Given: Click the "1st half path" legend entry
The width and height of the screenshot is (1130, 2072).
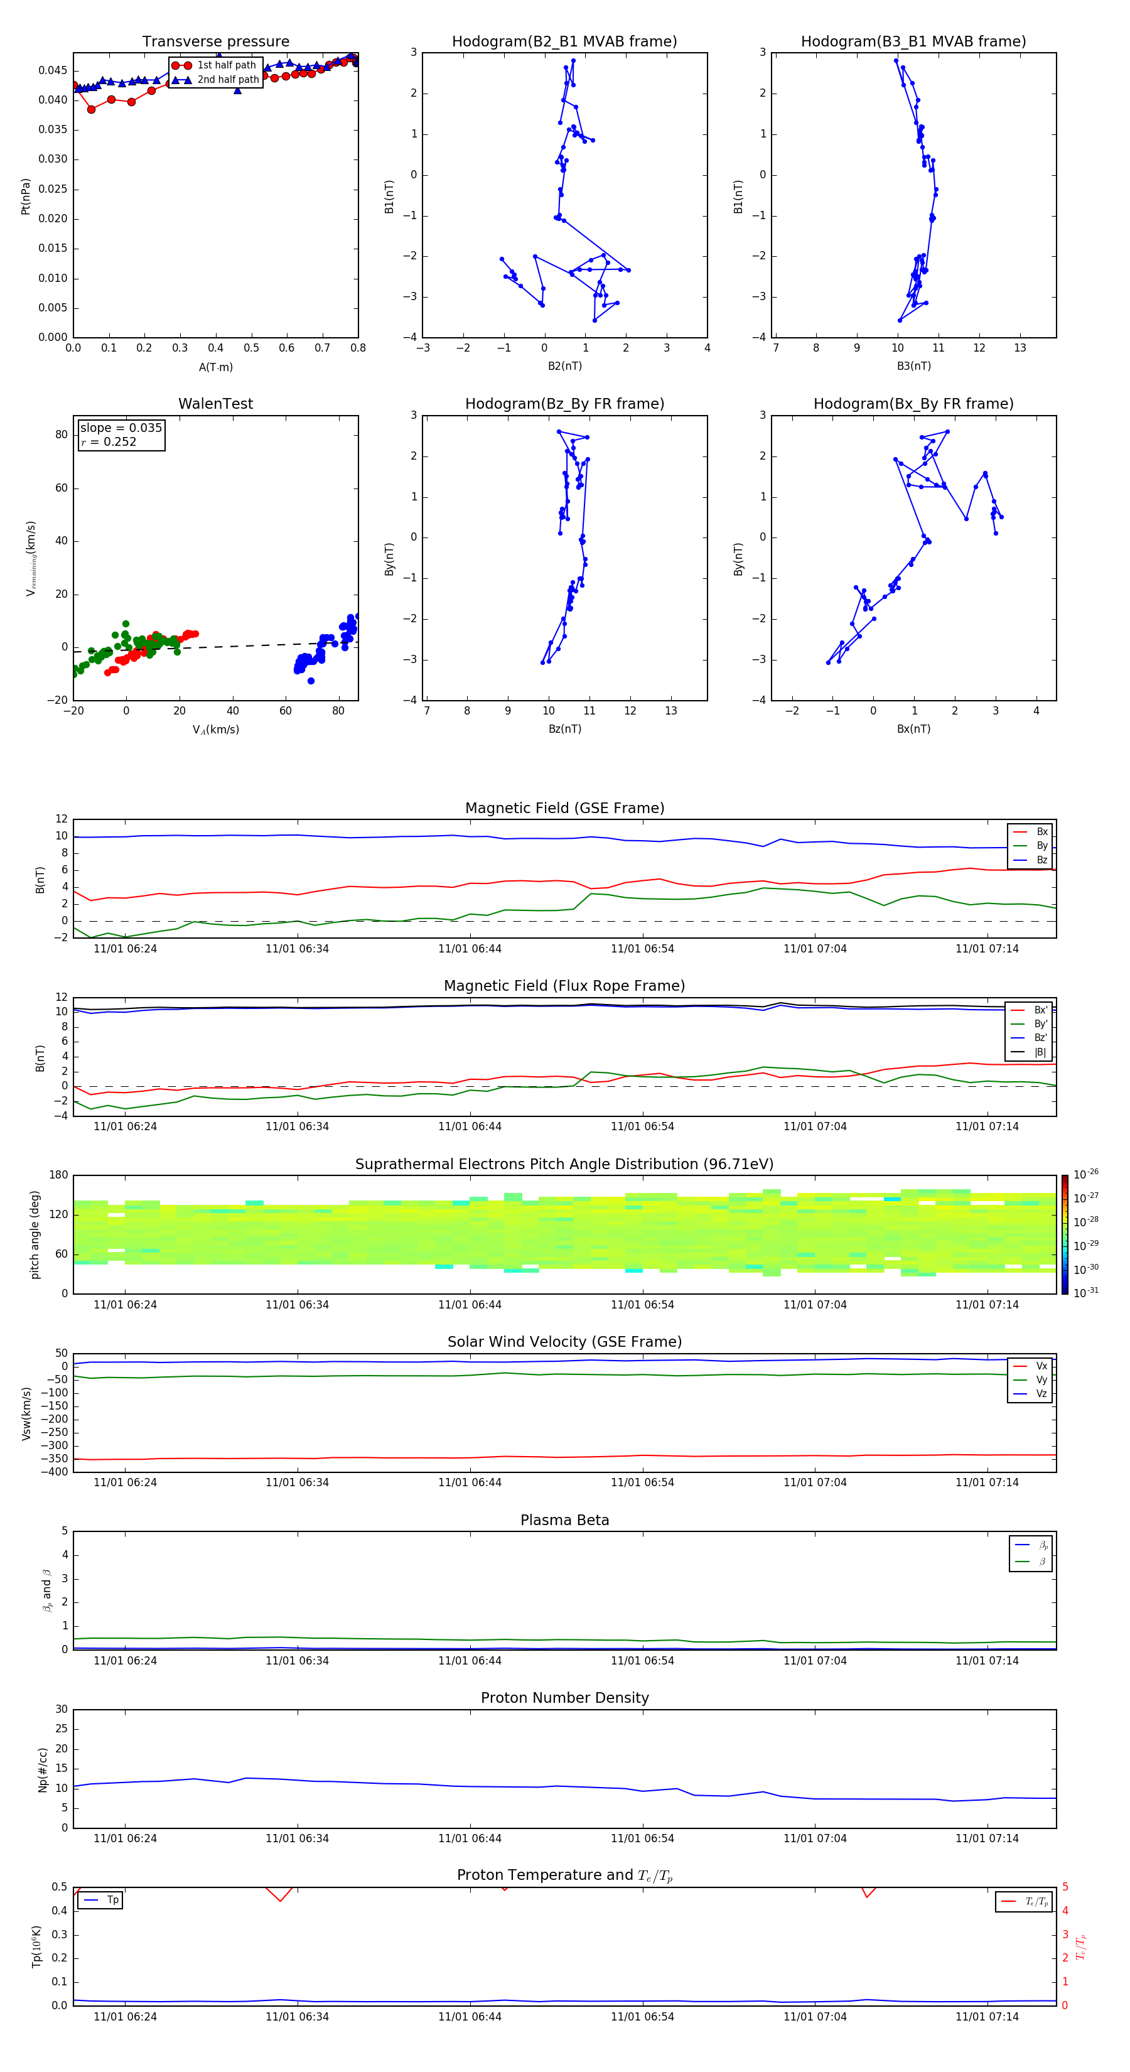Looking at the screenshot, I should click(x=214, y=65).
